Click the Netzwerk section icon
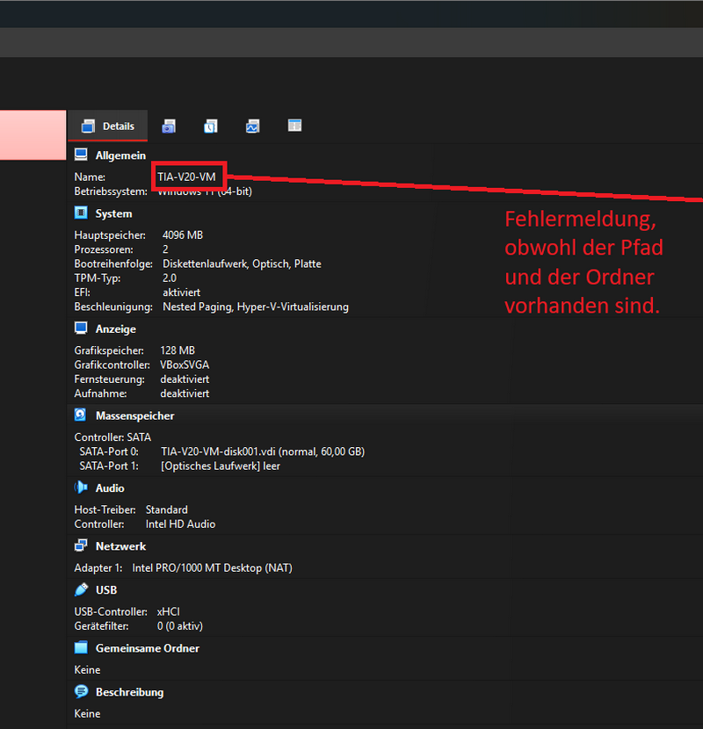Screen dimensions: 703x729 point(81,545)
